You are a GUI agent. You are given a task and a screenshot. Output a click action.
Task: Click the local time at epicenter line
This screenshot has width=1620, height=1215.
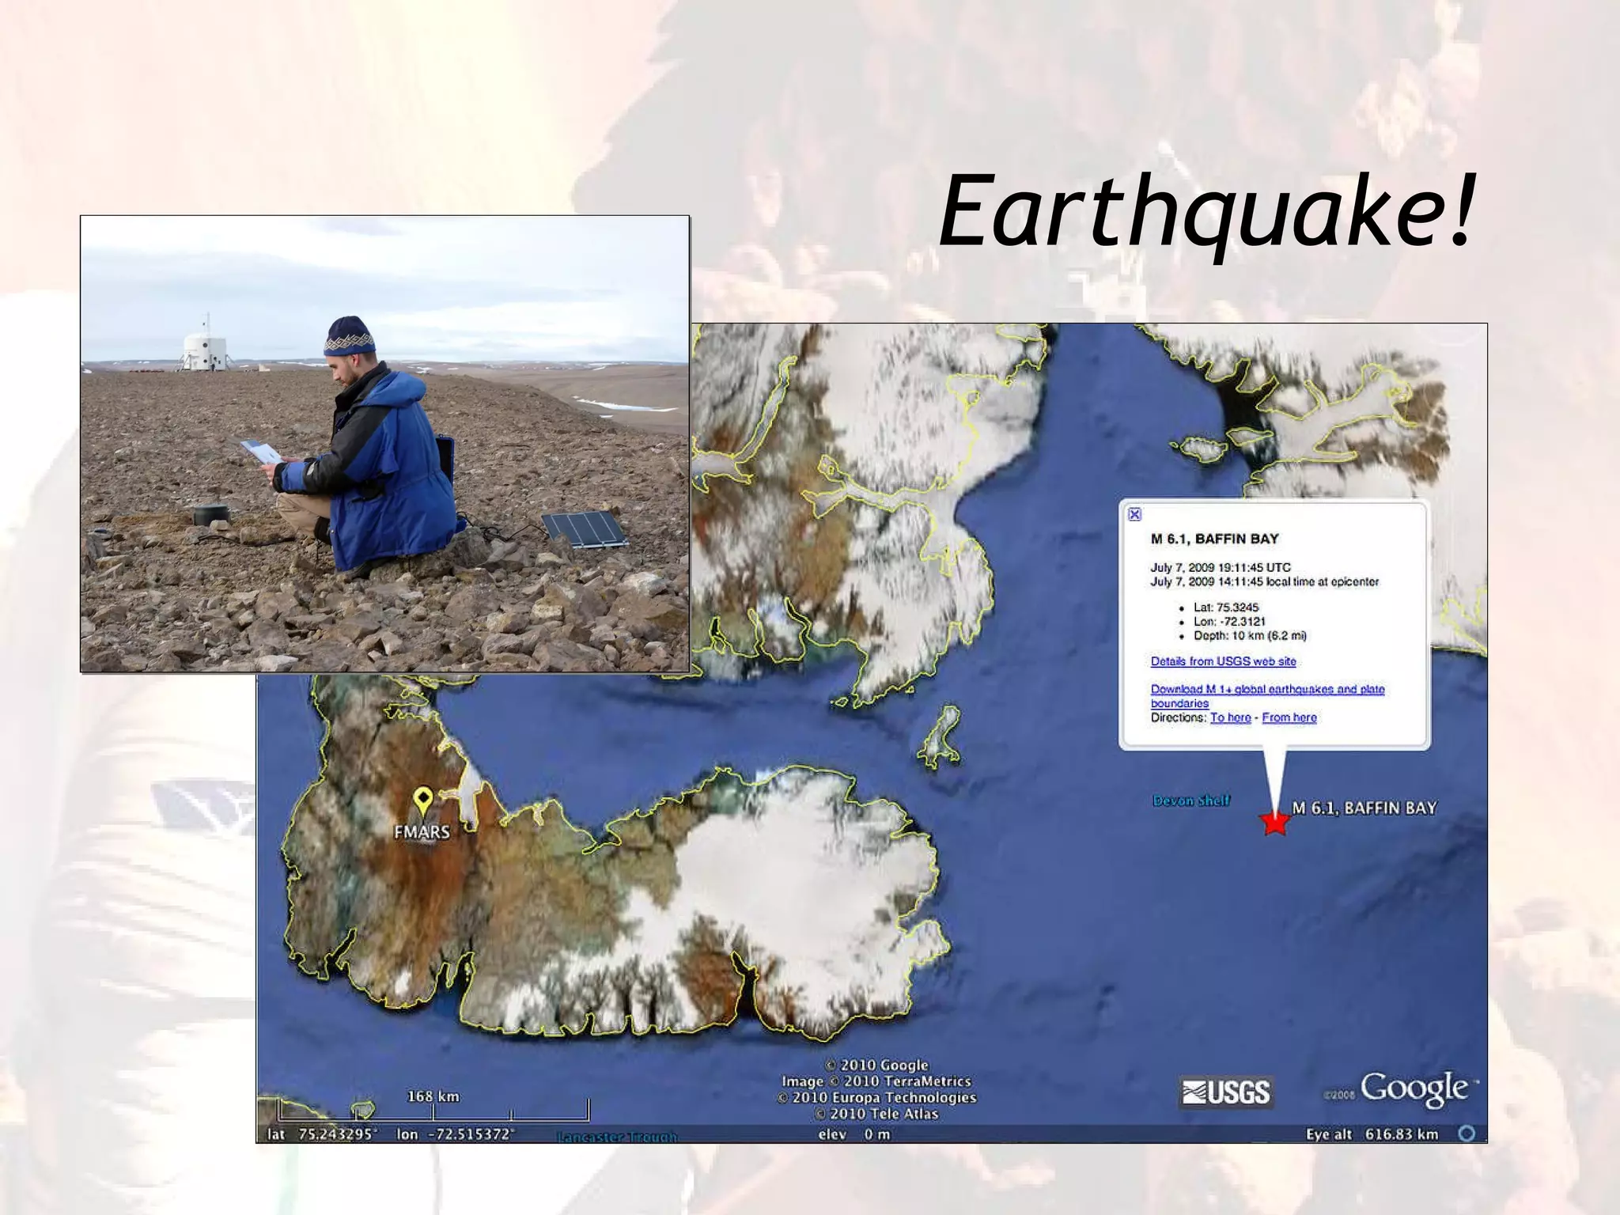coord(1264,581)
